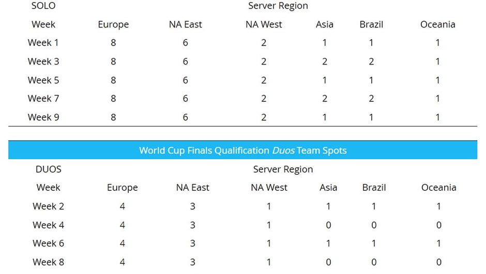Screen dimensions: 486x274
Task: Select the DUOS table title label
Action: (48, 169)
